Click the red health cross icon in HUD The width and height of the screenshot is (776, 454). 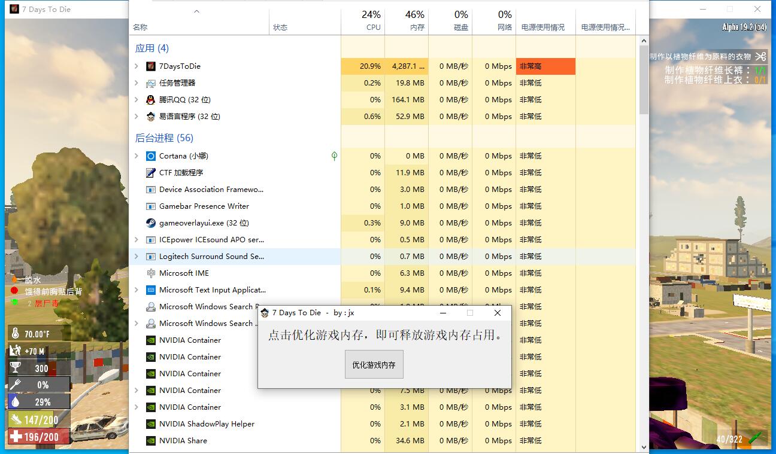pos(15,437)
